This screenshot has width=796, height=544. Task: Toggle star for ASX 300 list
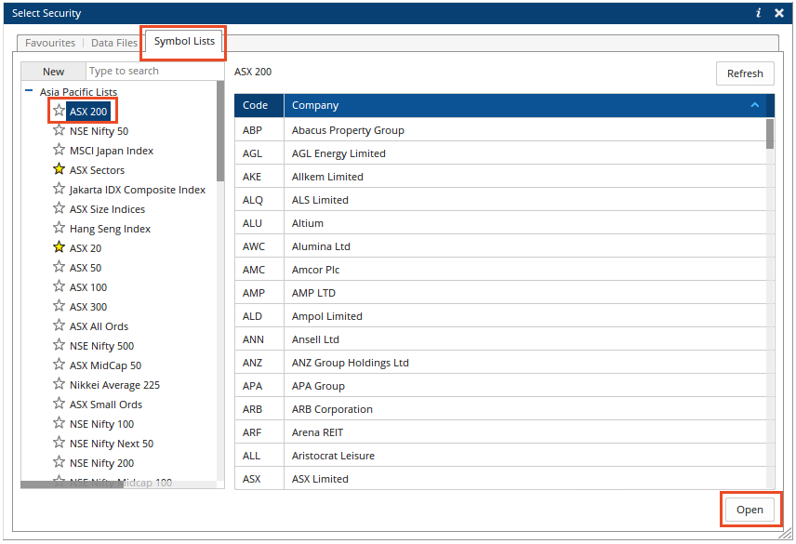59,306
